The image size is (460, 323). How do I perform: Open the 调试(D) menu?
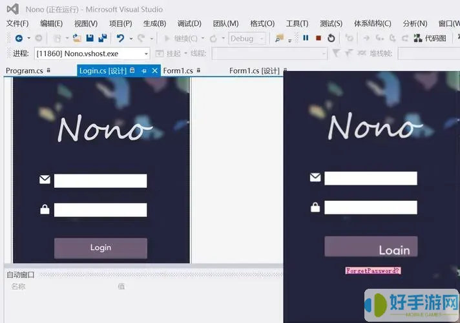(189, 23)
